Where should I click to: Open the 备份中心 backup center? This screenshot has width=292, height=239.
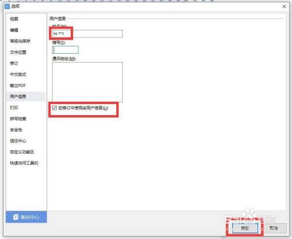click(x=26, y=217)
